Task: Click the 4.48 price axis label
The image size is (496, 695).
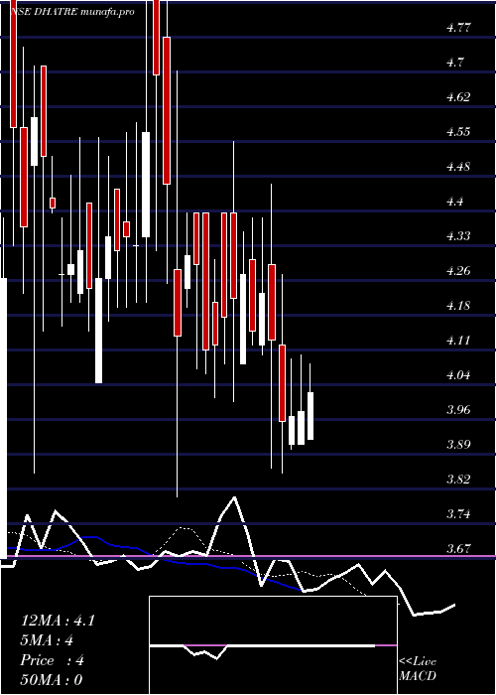Action: pyautogui.click(x=458, y=167)
